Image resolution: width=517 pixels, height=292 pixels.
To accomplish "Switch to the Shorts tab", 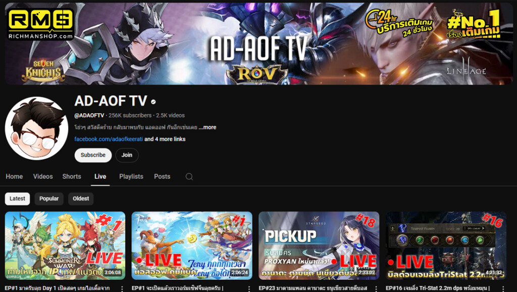I will [71, 176].
